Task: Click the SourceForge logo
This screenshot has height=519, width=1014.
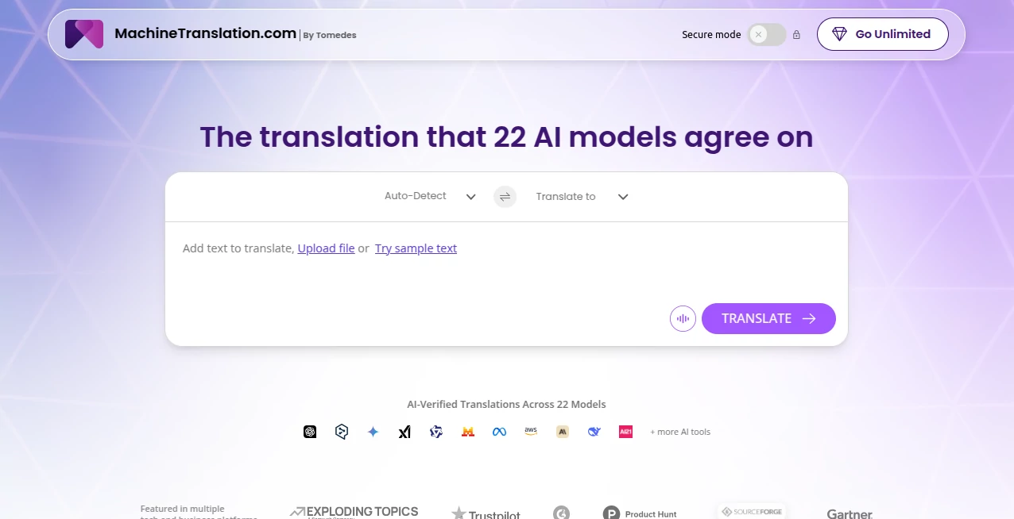Action: (x=752, y=512)
